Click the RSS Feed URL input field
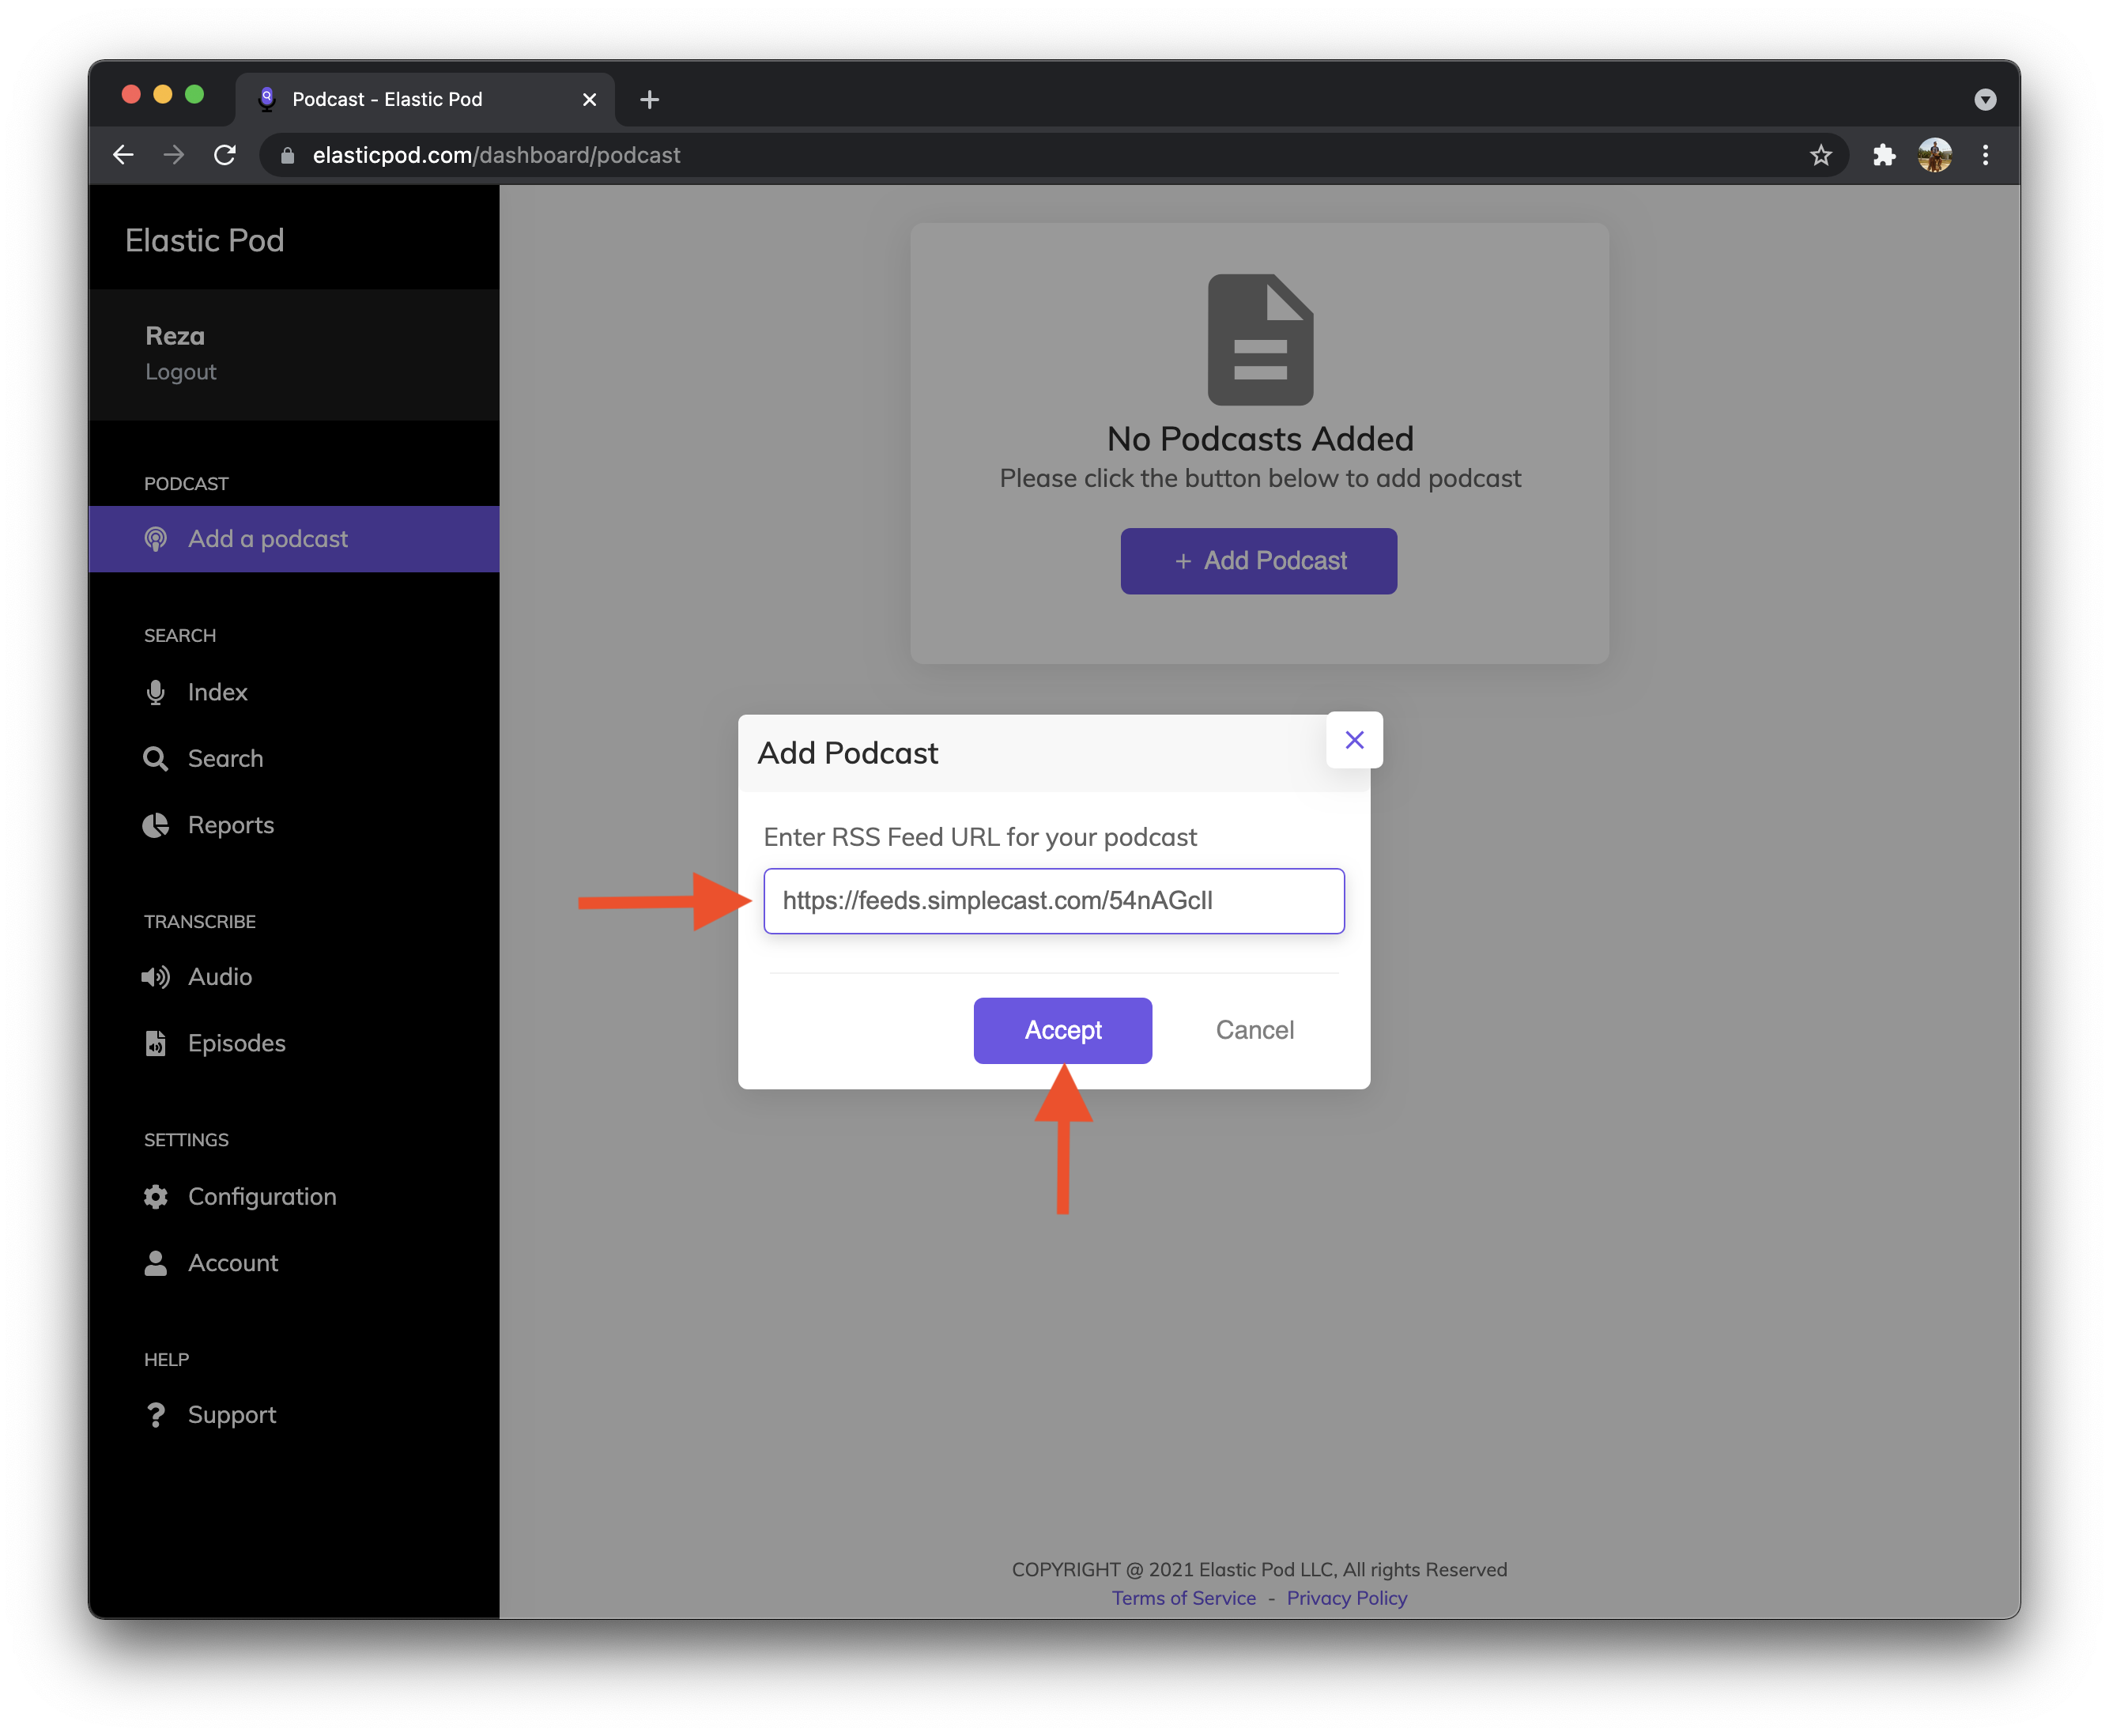 point(1054,901)
